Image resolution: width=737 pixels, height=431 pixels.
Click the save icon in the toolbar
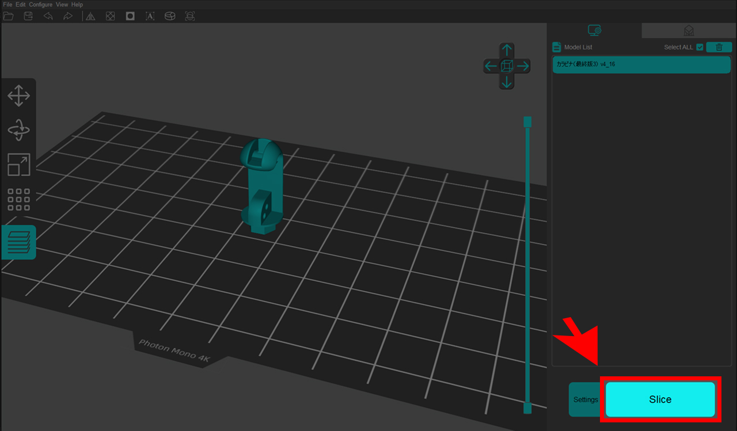(28, 16)
